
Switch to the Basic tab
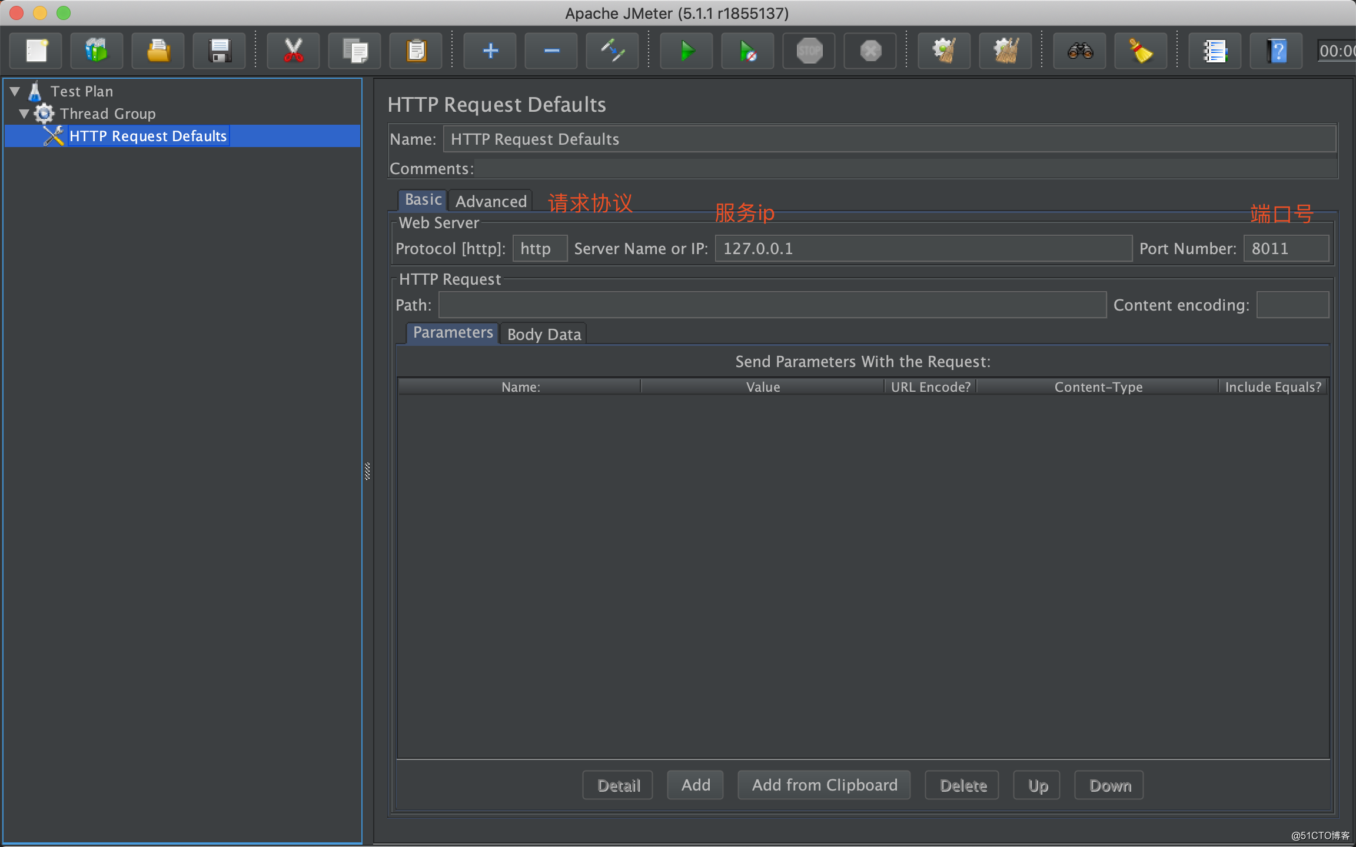point(423,200)
